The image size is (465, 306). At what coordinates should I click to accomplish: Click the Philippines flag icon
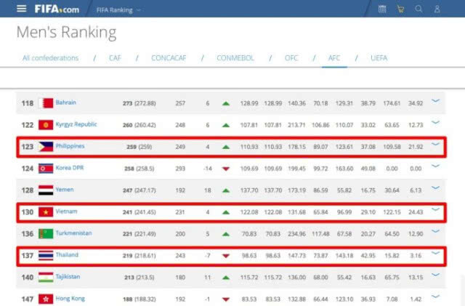[46, 147]
